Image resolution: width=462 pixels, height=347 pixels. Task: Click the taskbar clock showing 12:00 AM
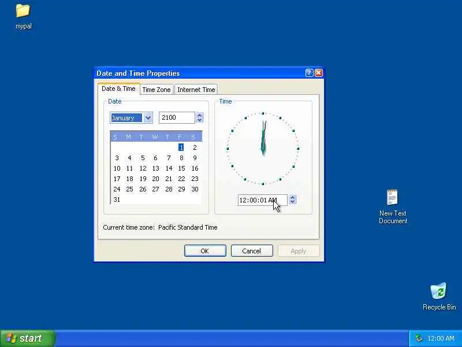click(441, 338)
